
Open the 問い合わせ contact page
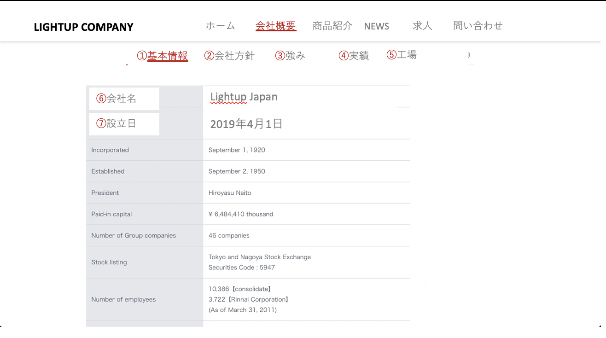pyautogui.click(x=478, y=26)
